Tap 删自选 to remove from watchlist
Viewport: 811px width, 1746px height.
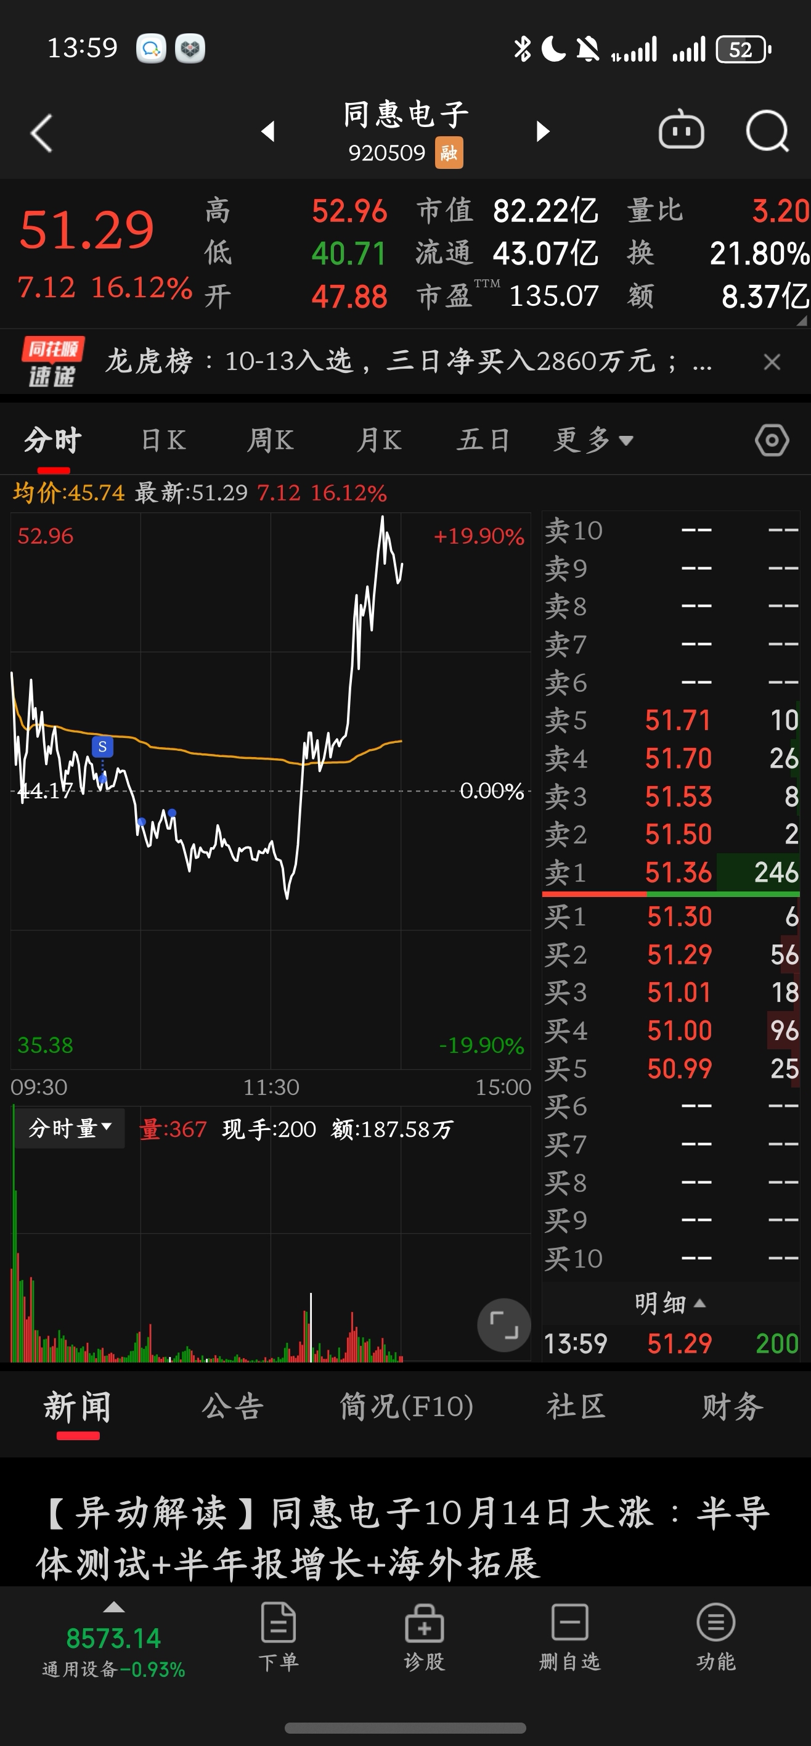click(570, 1637)
